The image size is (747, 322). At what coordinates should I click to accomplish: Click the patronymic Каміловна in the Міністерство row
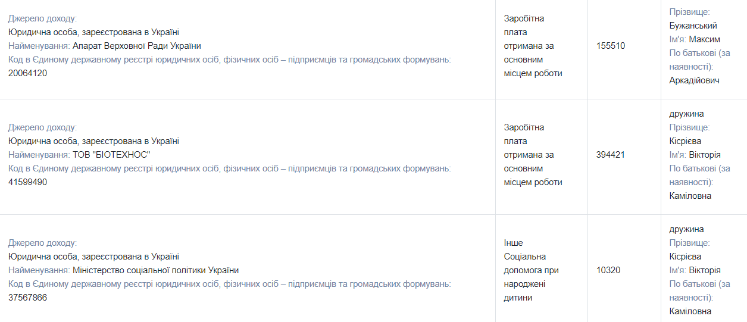point(690,311)
